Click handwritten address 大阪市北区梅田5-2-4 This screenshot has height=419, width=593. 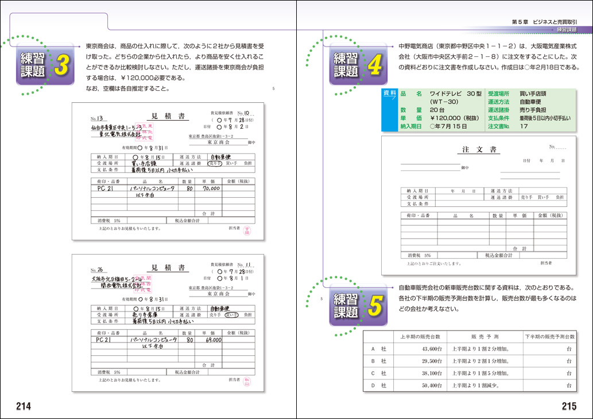point(117,279)
